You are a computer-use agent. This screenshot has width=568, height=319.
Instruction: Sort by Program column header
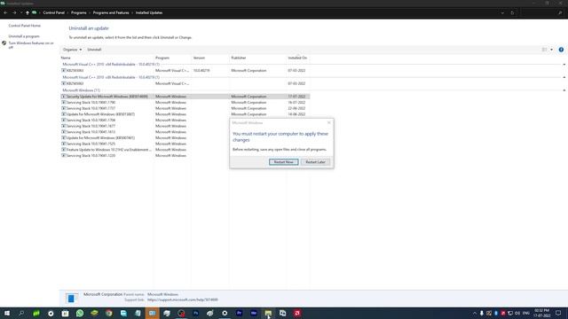[x=162, y=58]
